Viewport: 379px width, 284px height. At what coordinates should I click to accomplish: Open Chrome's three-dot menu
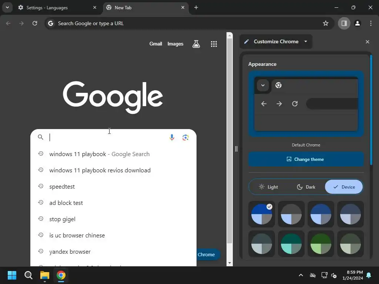pos(371,23)
